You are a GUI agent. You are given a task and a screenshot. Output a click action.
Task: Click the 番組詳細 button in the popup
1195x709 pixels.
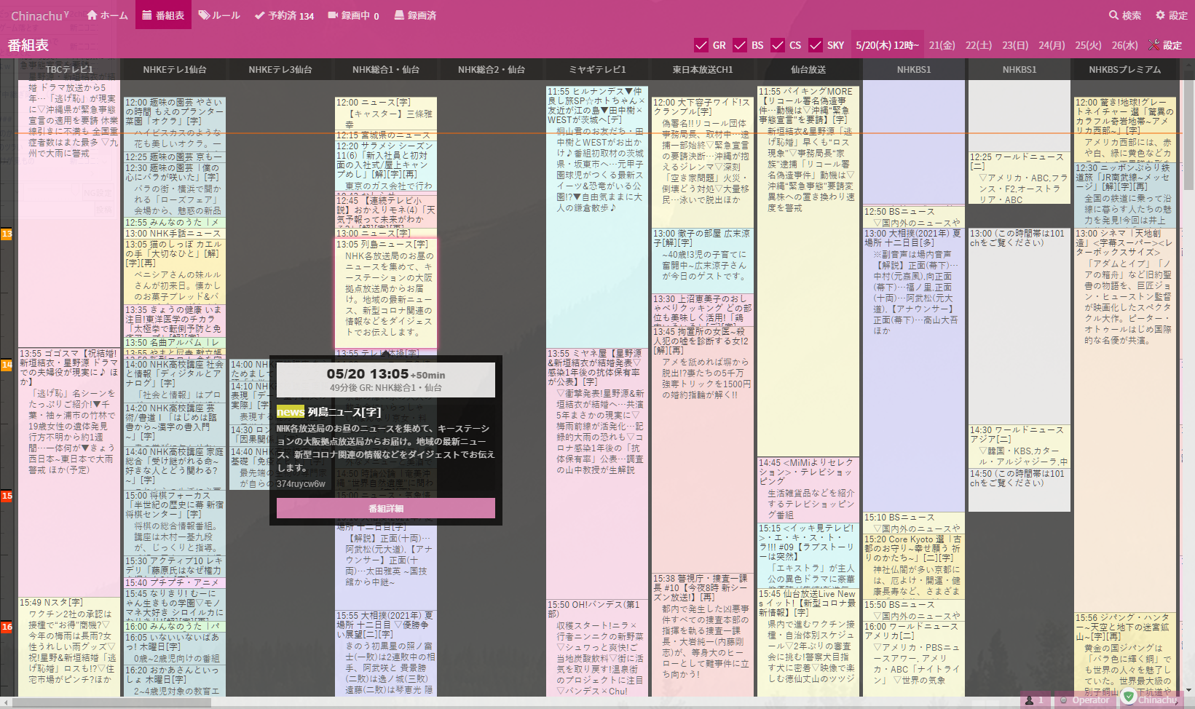point(385,507)
